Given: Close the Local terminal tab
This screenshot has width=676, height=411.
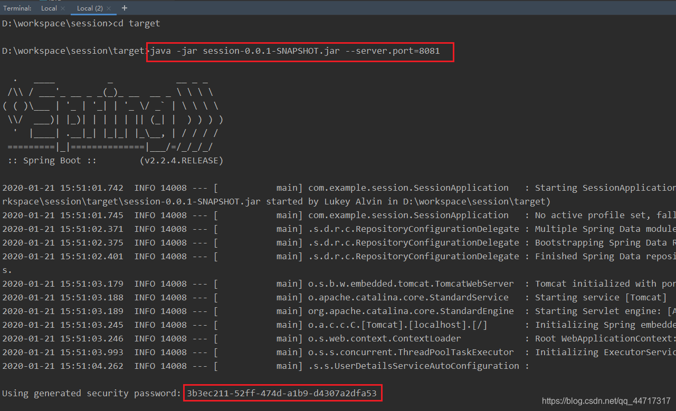Looking at the screenshot, I should tap(63, 8).
